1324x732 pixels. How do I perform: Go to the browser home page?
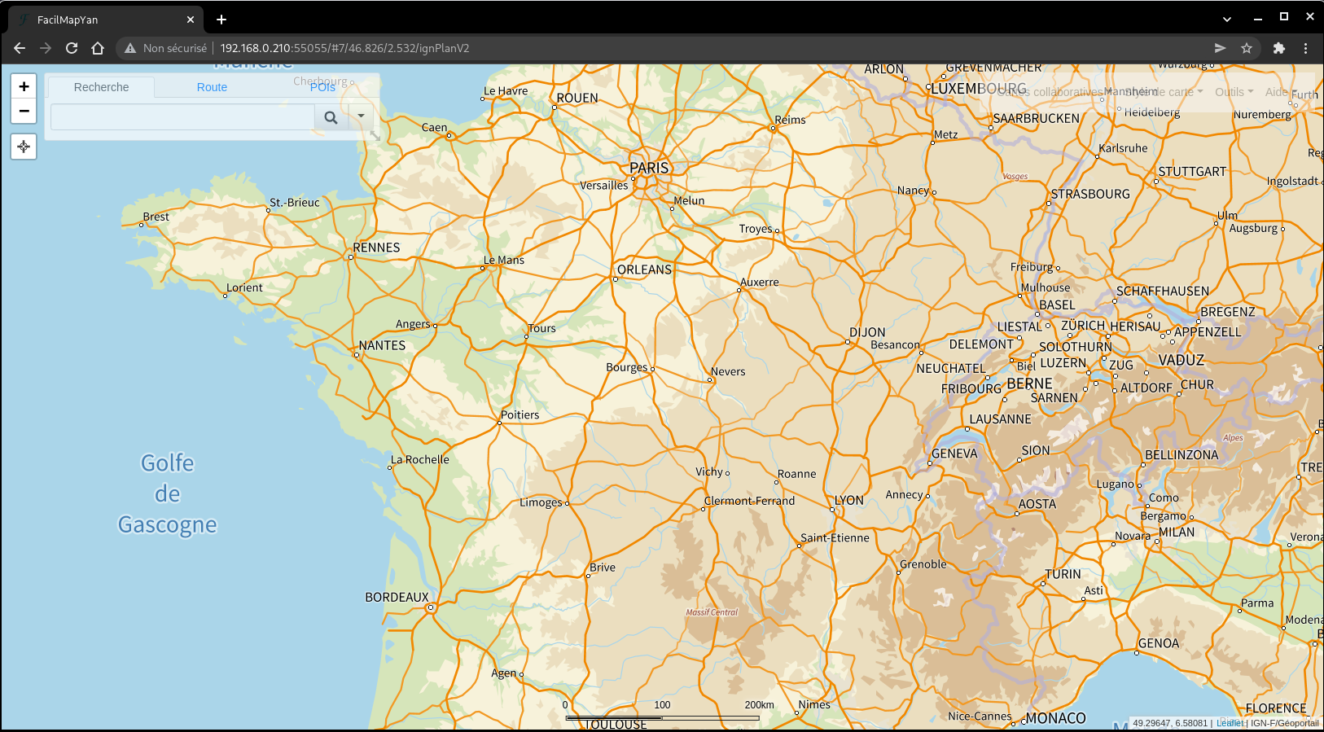[98, 48]
